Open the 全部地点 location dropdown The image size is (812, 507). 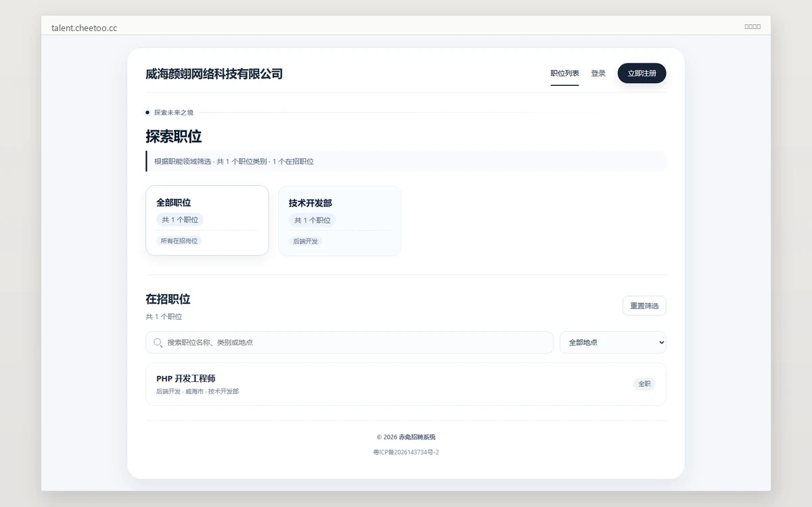pyautogui.click(x=613, y=342)
